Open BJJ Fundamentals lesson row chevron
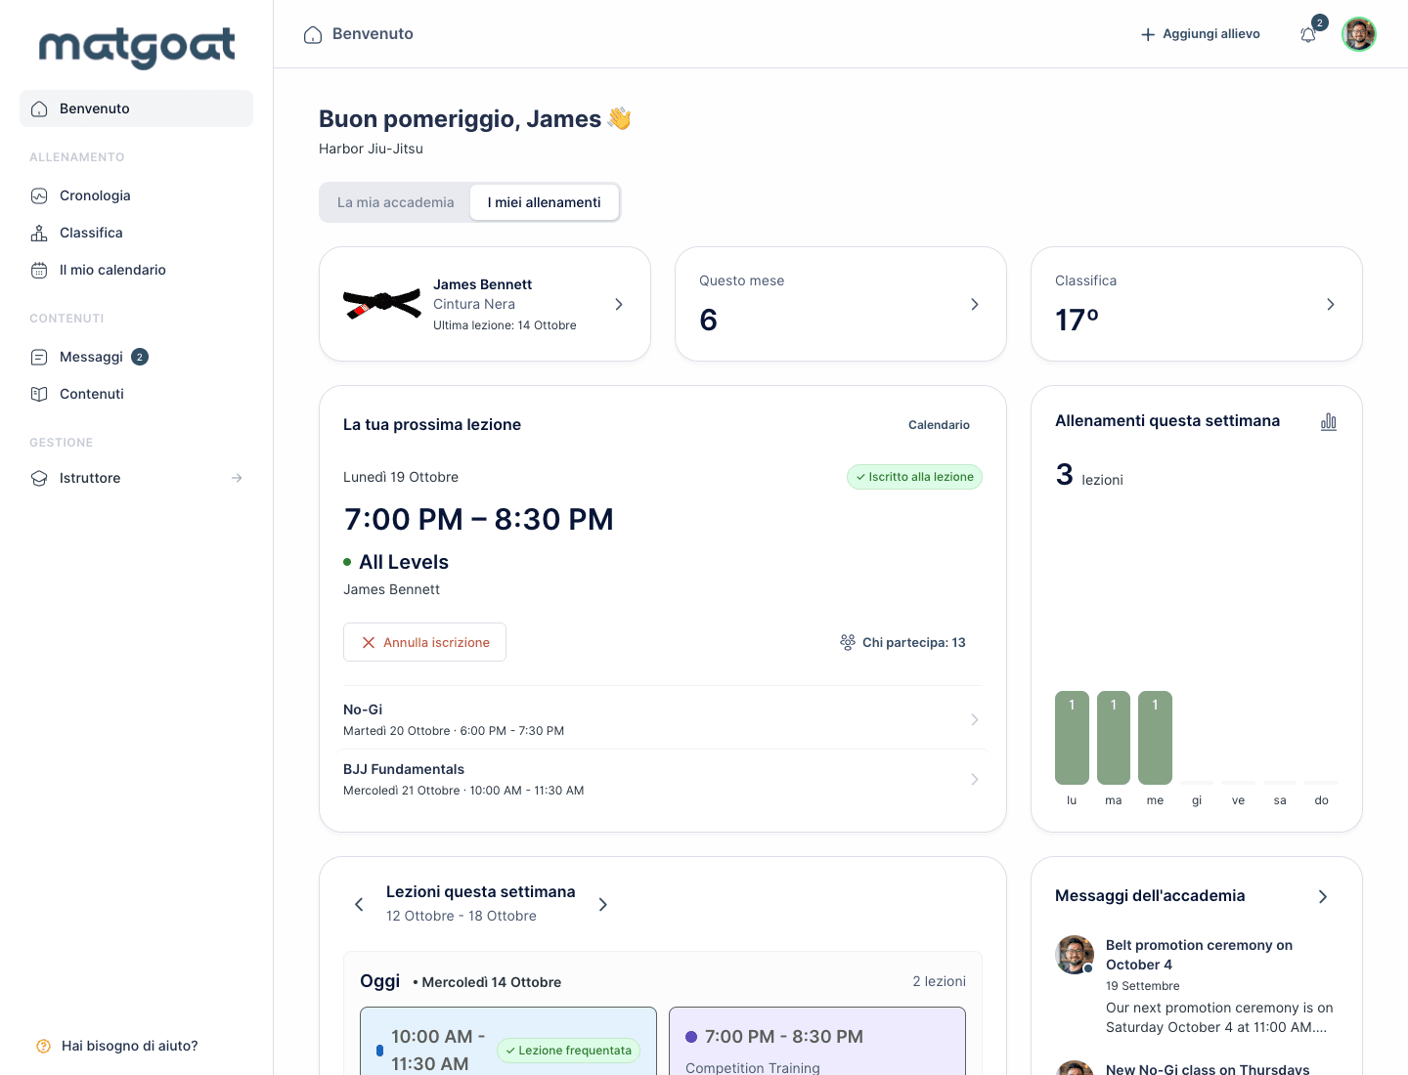This screenshot has height=1075, width=1408. click(975, 779)
